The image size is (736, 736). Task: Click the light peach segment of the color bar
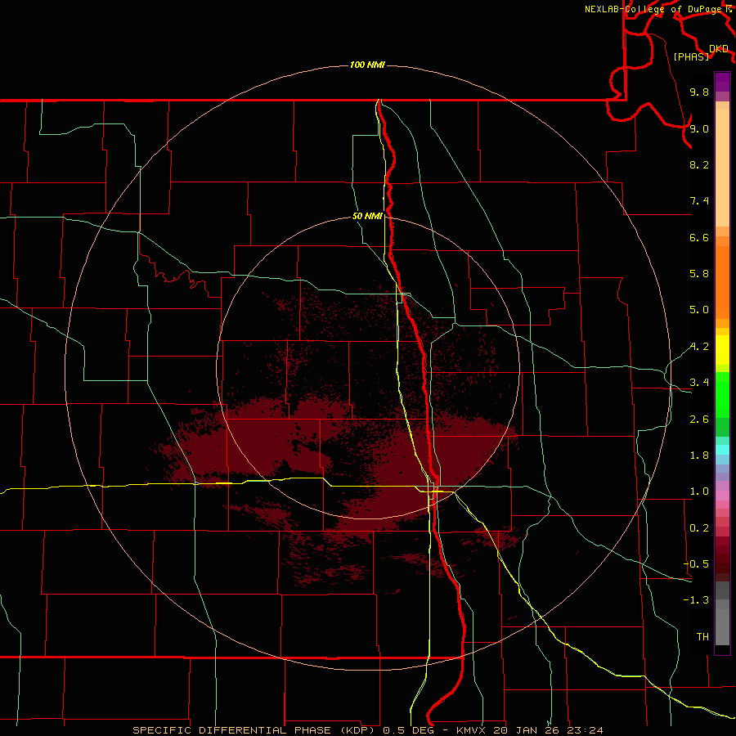coord(722,168)
